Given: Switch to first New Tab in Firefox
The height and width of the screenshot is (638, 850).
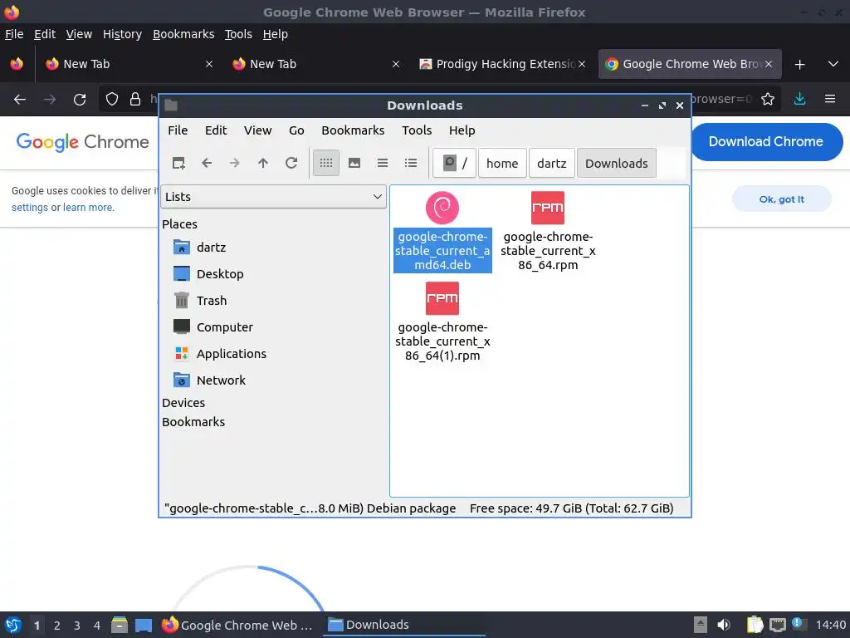Looking at the screenshot, I should [x=128, y=64].
